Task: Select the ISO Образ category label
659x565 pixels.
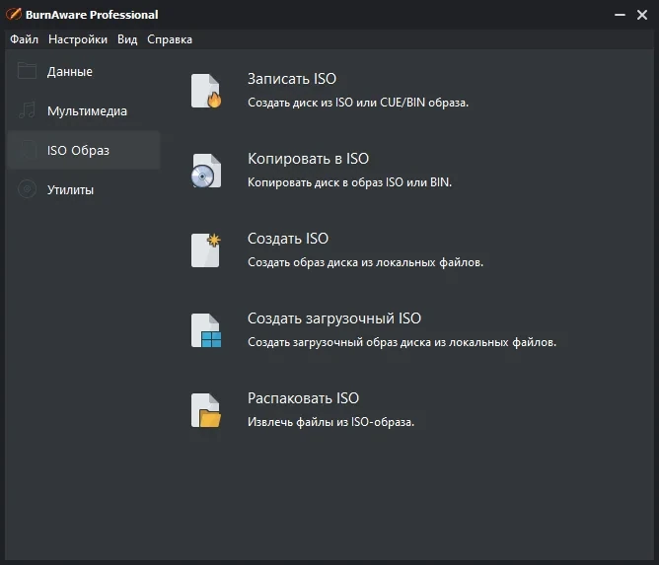Action: click(x=78, y=151)
